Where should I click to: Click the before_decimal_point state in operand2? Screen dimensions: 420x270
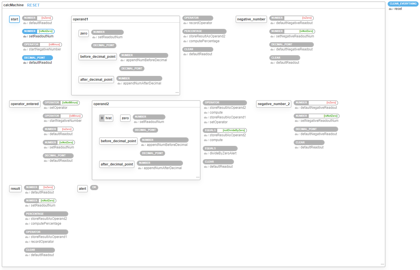[x=118, y=141]
